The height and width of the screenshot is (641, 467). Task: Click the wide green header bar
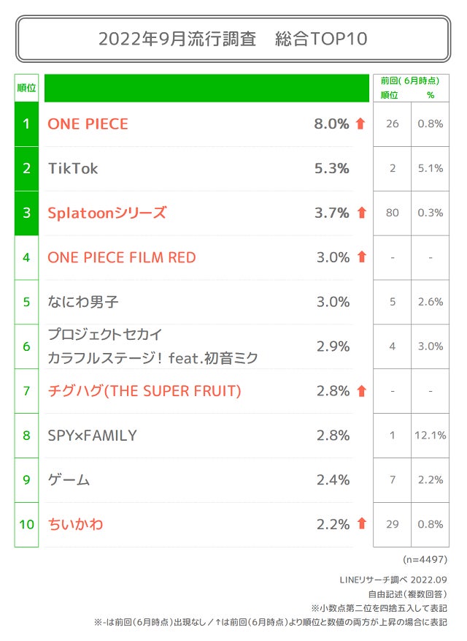click(207, 88)
